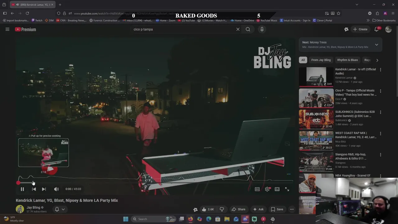Open options menu for SUBJOHNICS video
Screen dimensions: 398x224
pyautogui.click(x=380, y=112)
